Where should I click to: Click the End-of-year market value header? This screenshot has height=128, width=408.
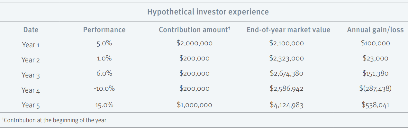[288, 30]
